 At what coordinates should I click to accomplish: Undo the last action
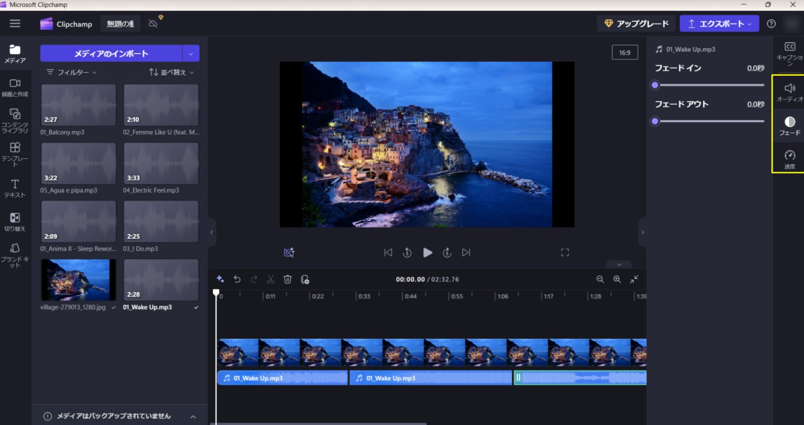[x=237, y=279]
